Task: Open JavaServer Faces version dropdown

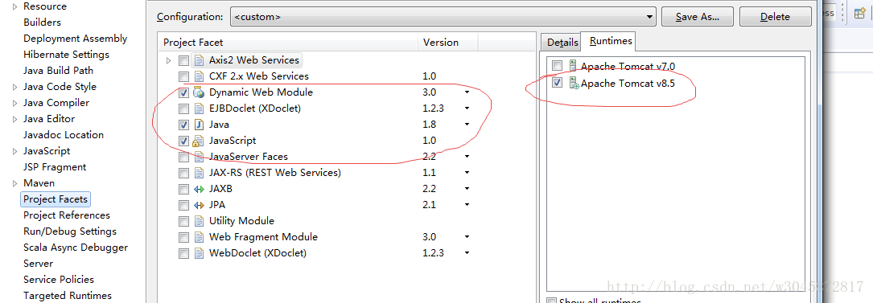Action: (x=467, y=157)
